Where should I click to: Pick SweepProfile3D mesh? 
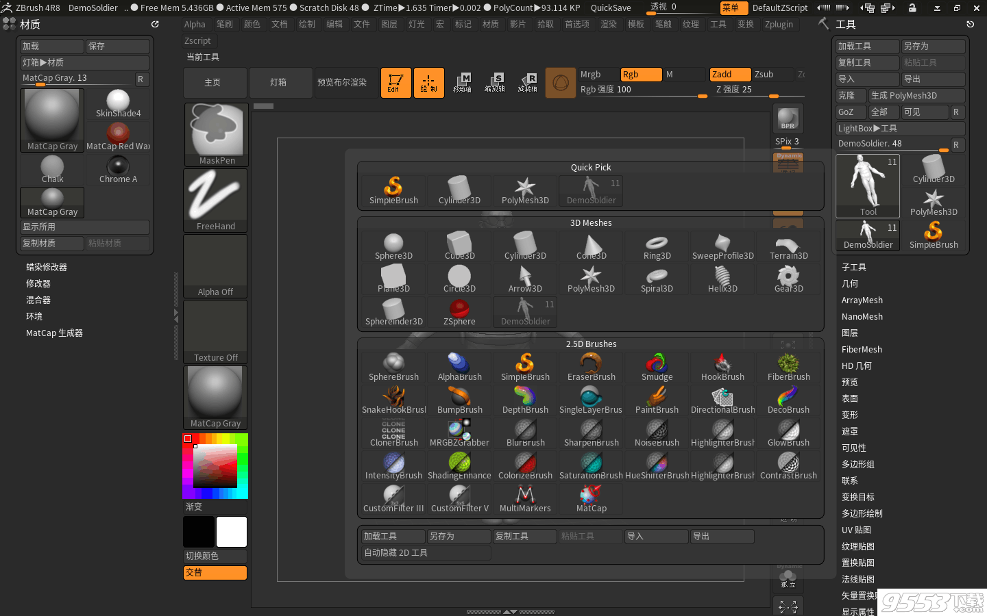[722, 246]
